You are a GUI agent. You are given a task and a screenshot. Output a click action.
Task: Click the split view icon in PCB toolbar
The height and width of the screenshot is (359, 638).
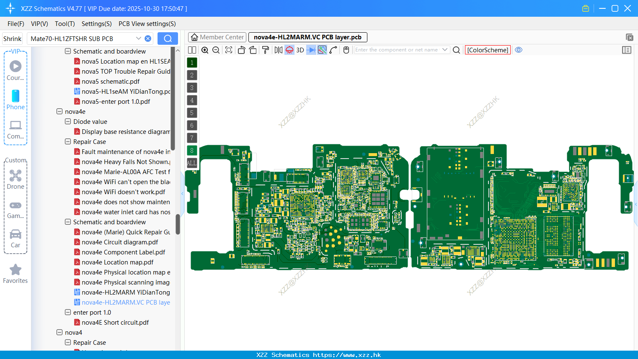click(192, 50)
